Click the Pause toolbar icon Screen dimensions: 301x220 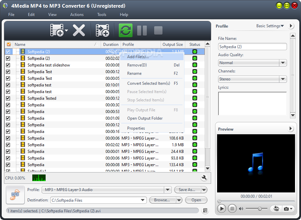142,30
